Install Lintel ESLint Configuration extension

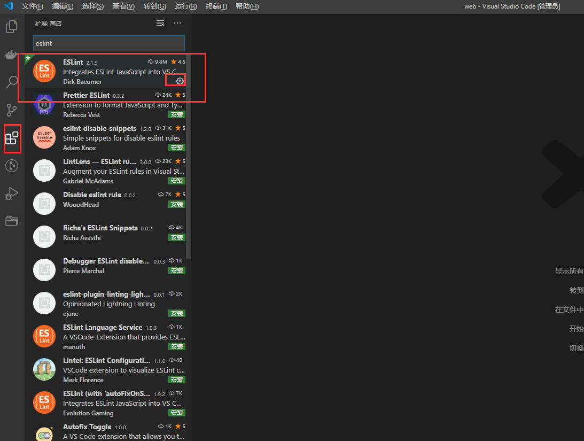point(176,380)
